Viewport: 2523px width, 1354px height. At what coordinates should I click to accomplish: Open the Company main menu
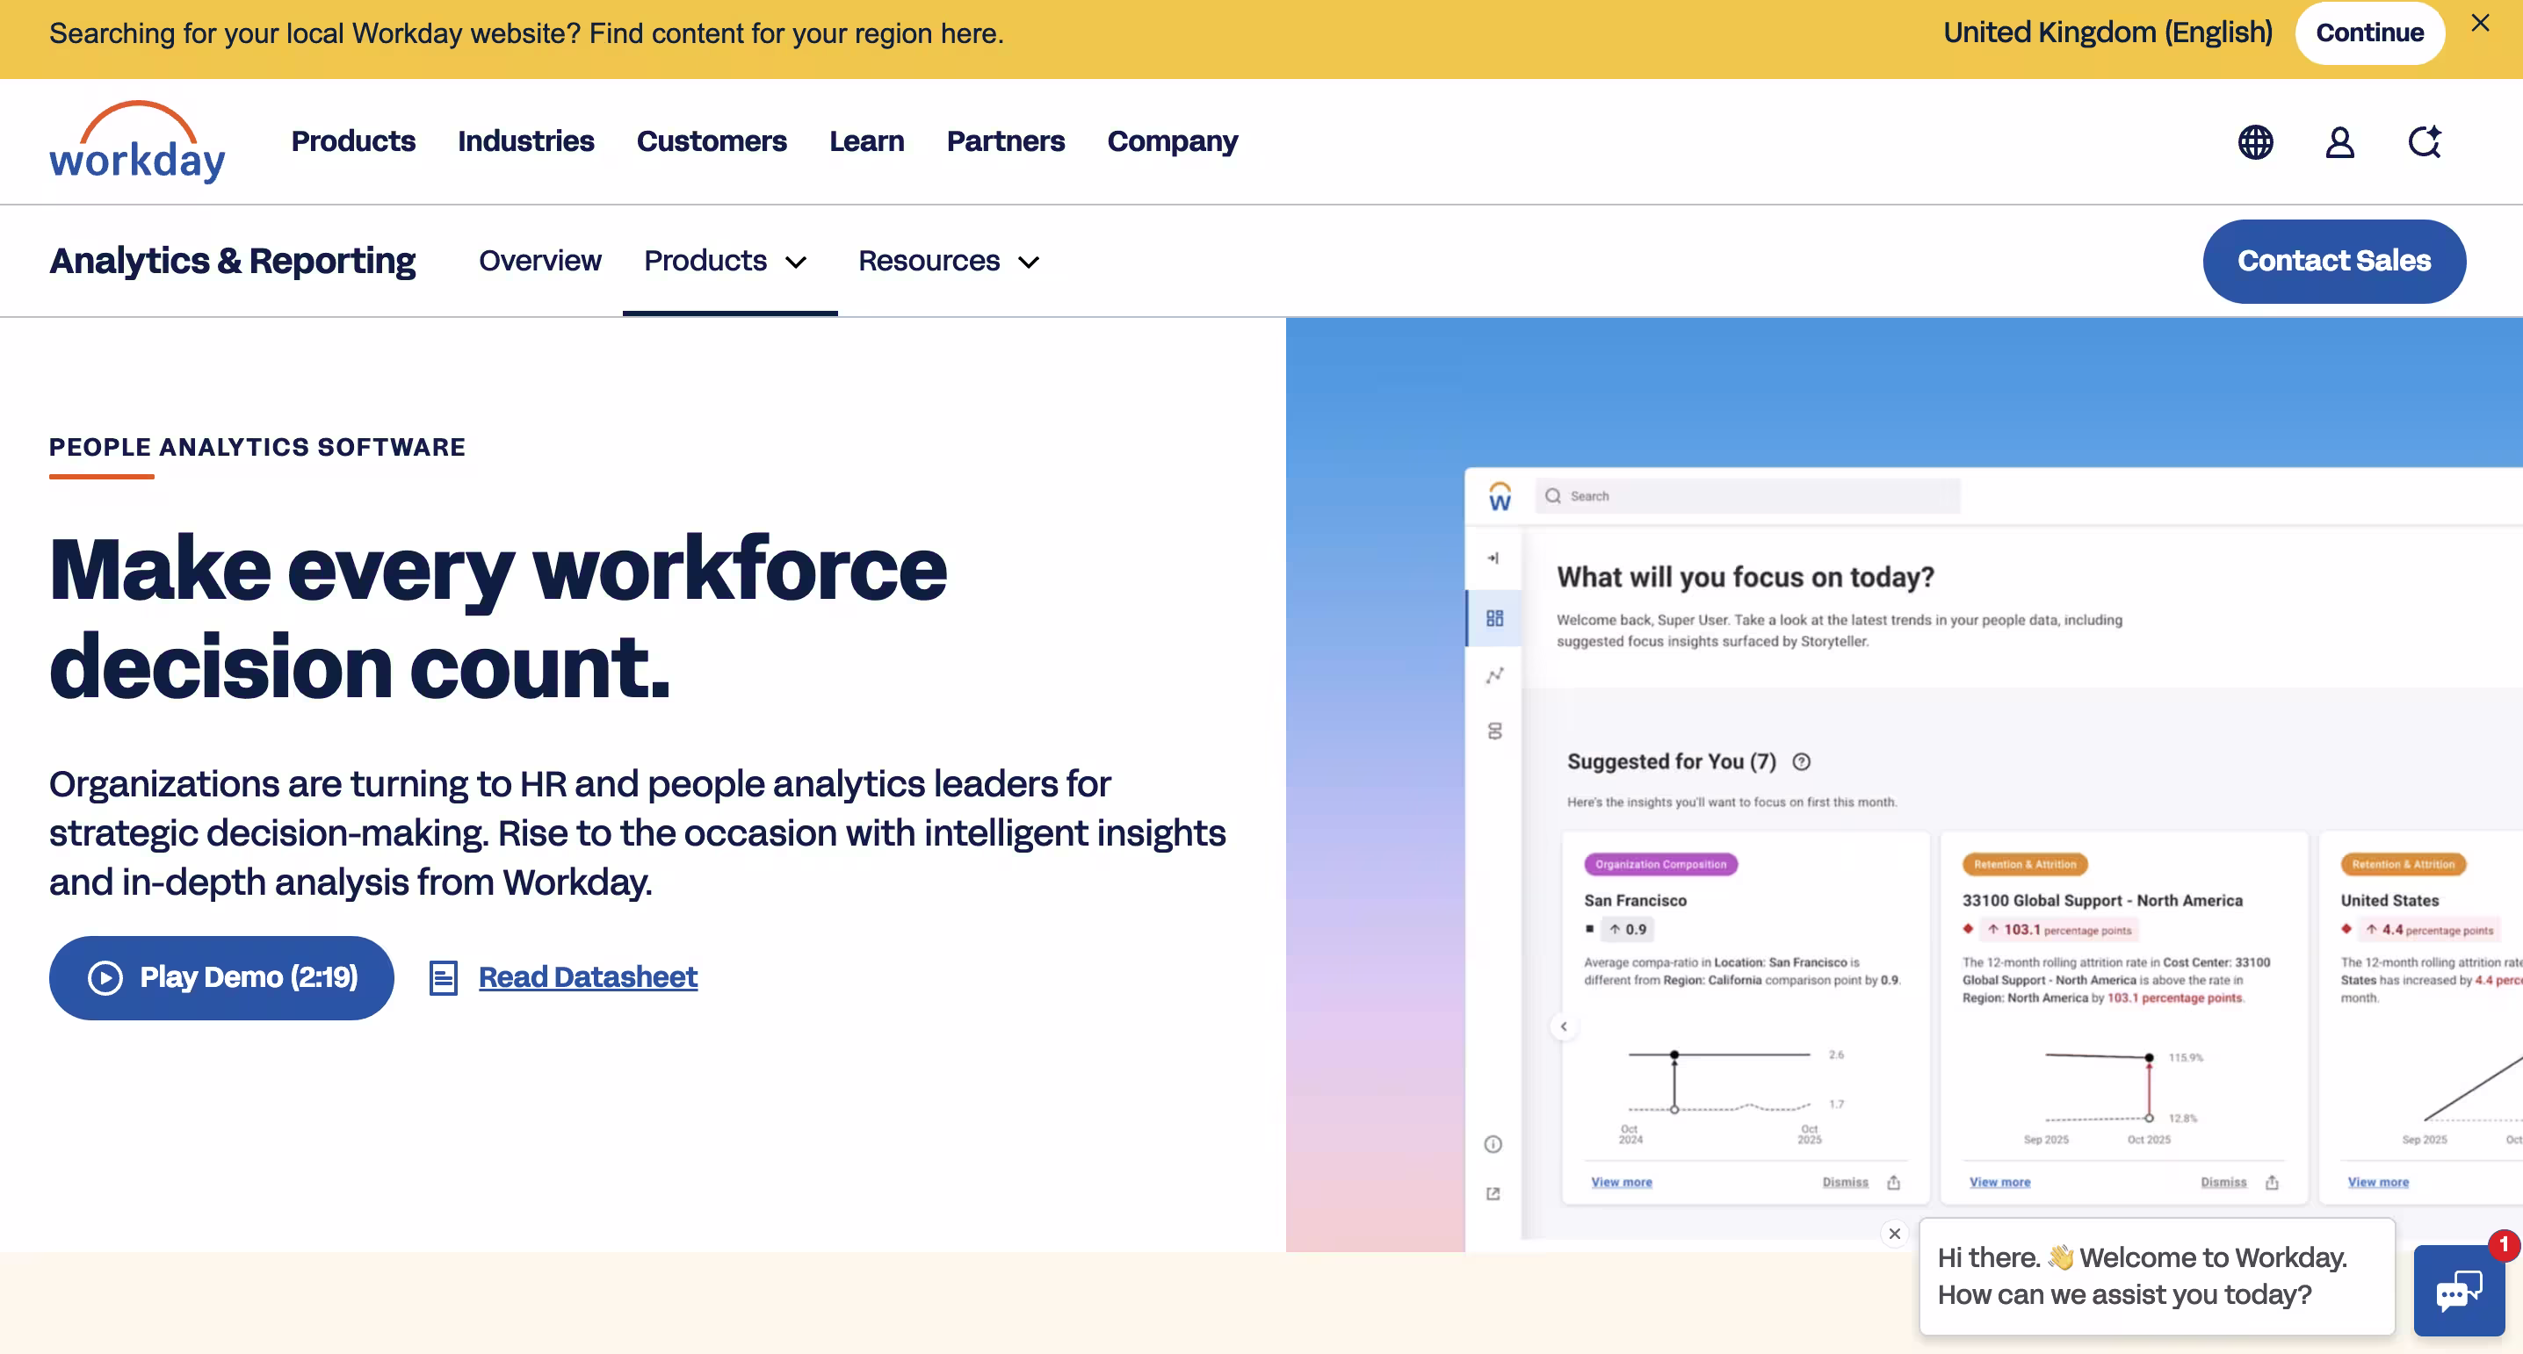click(x=1173, y=141)
